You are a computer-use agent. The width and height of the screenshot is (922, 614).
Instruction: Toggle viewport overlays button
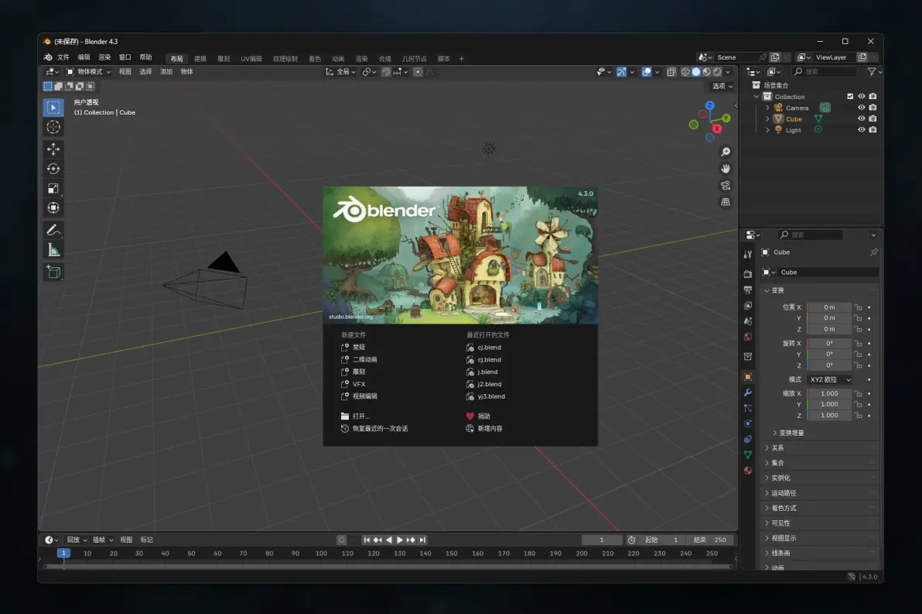pos(647,72)
